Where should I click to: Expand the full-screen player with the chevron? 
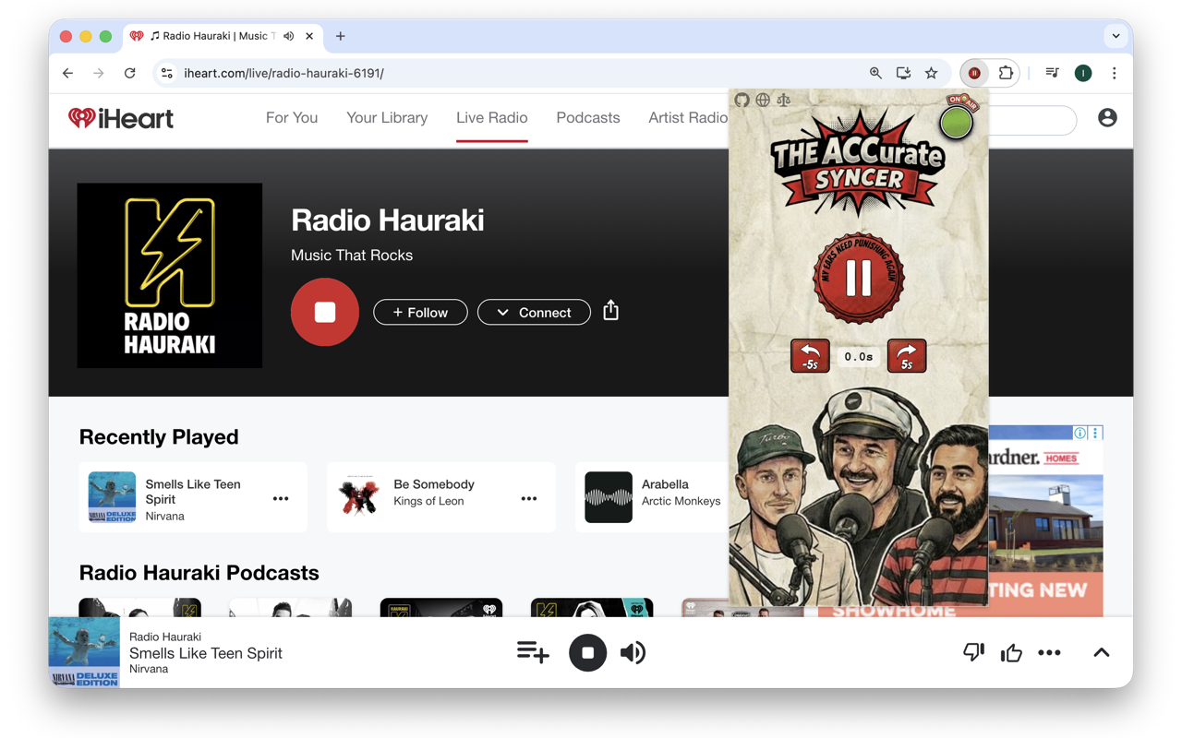point(1101,652)
